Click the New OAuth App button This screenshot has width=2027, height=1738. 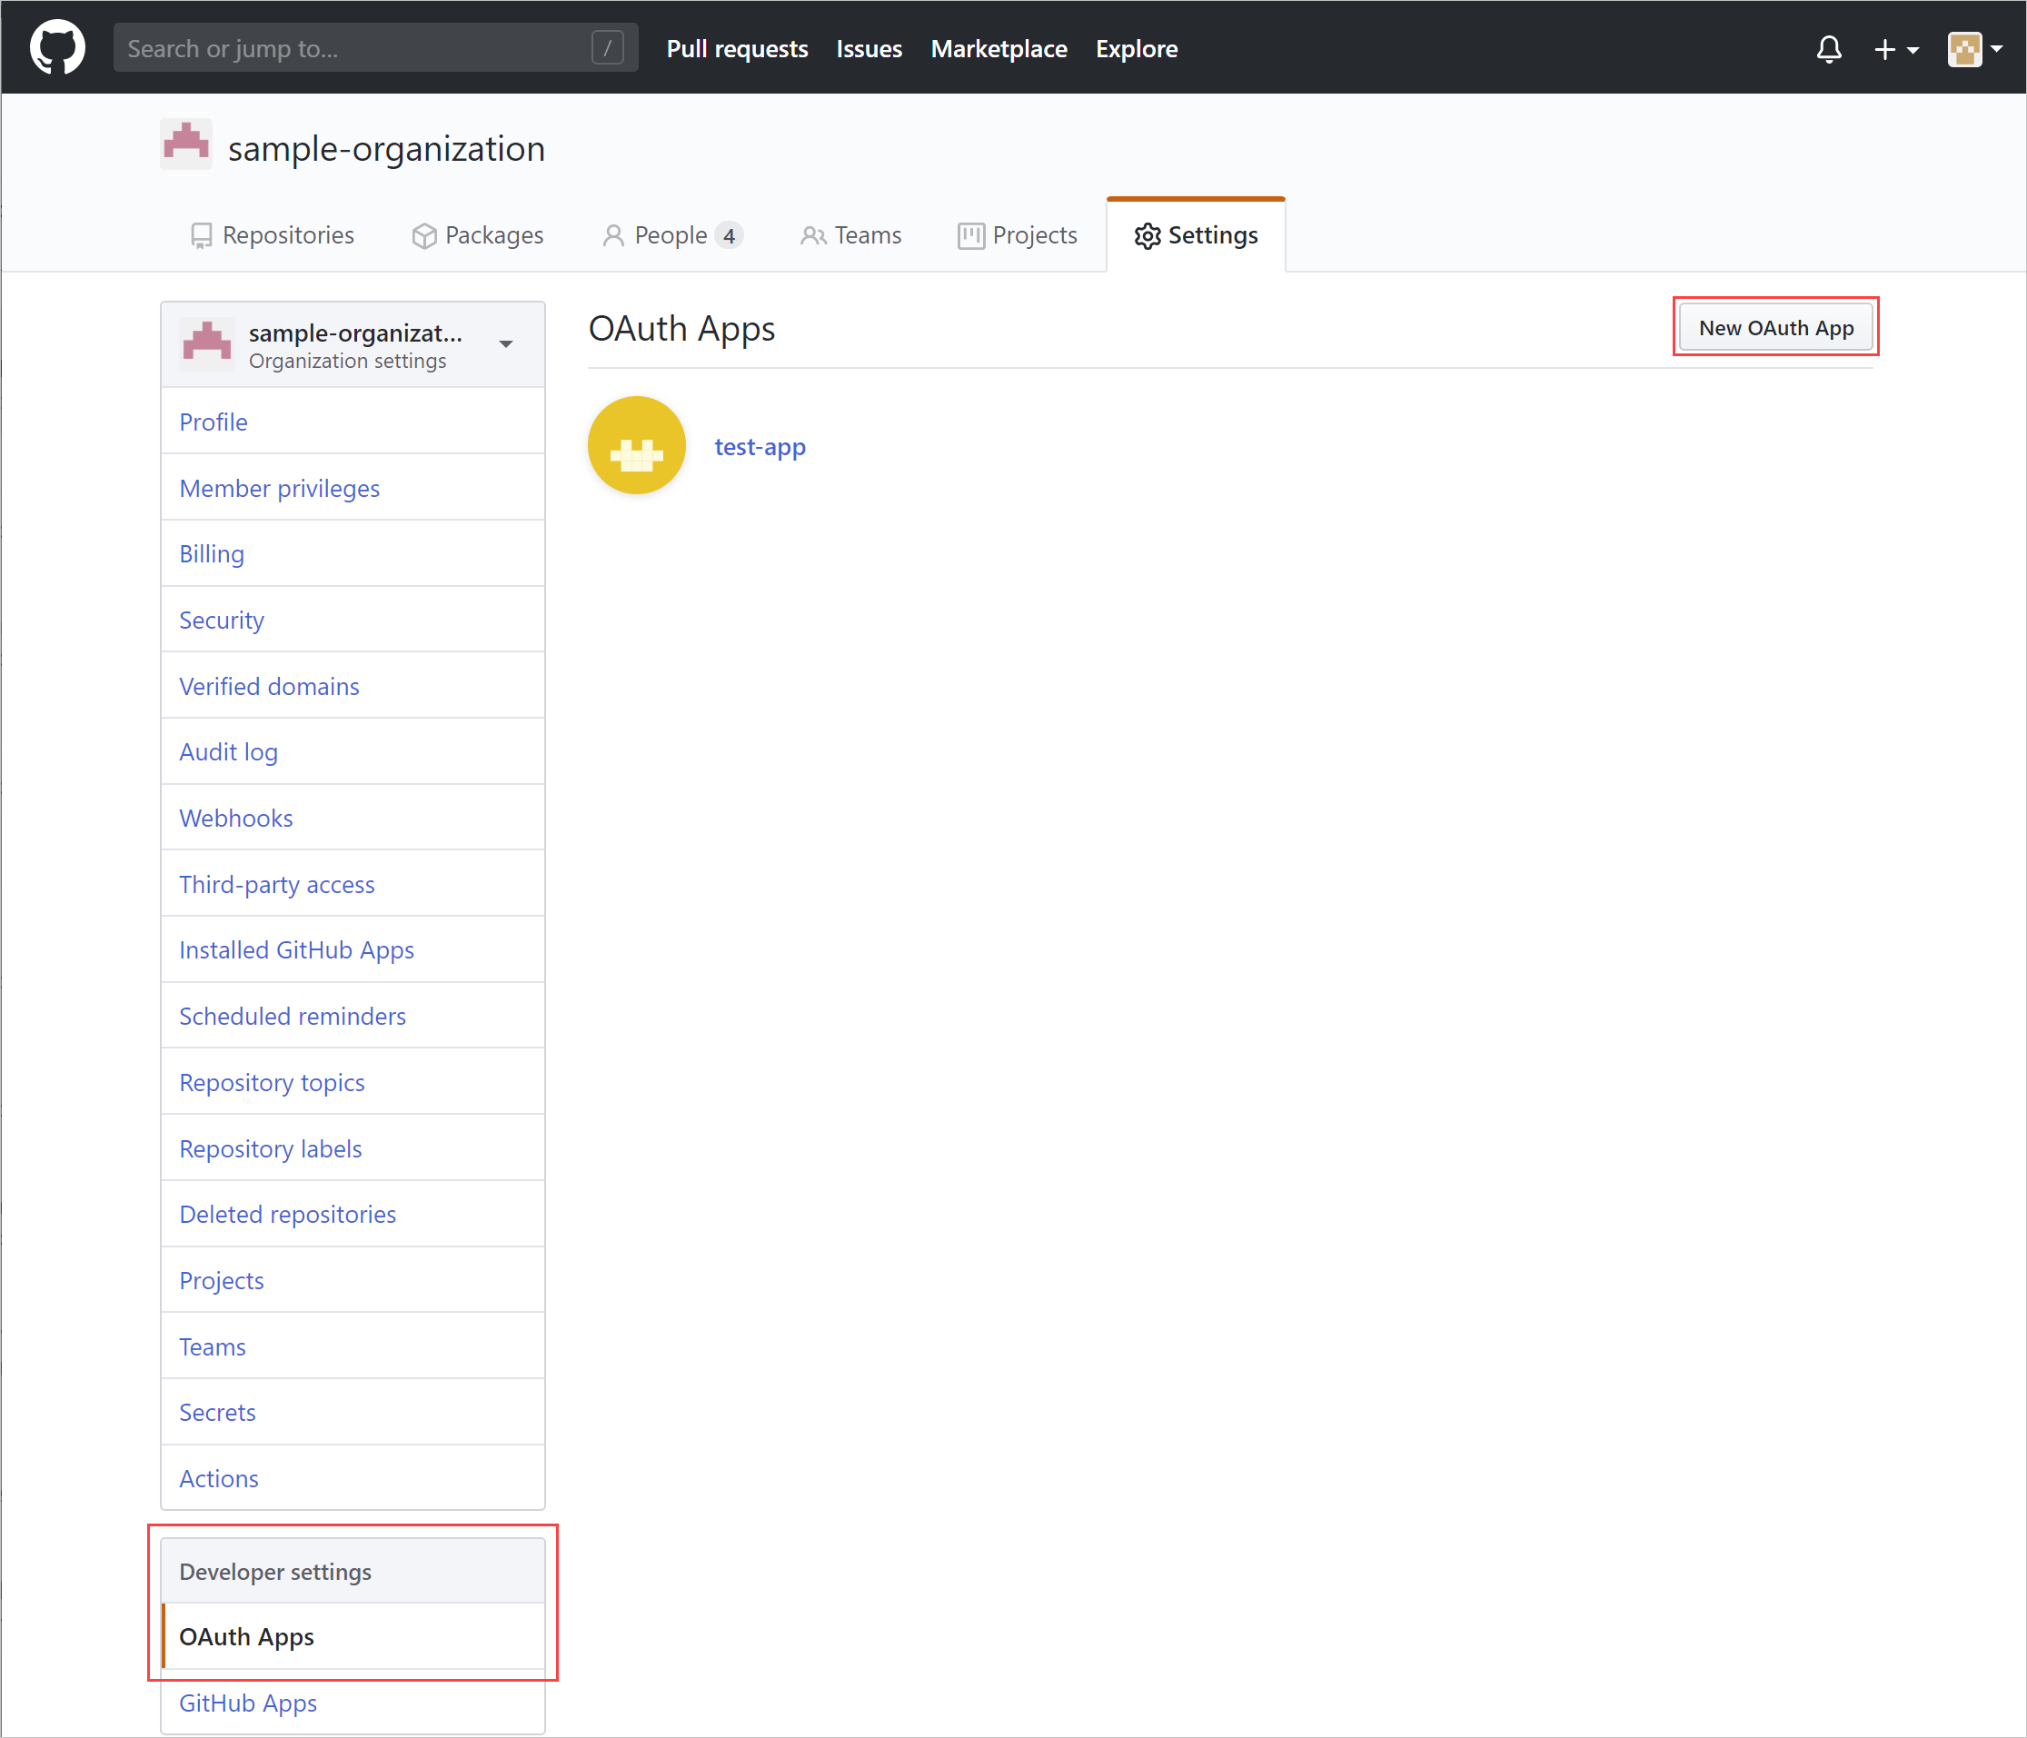(1775, 326)
